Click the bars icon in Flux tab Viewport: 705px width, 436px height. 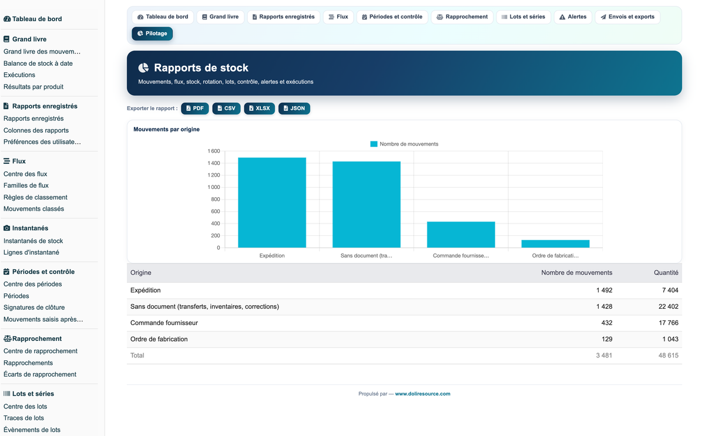(331, 17)
